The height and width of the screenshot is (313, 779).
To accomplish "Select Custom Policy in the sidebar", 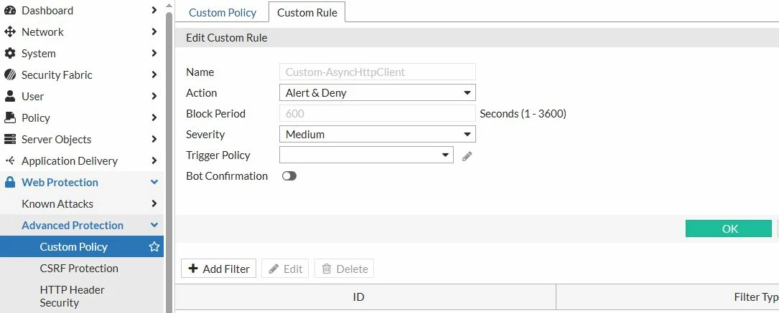I will click(x=81, y=246).
